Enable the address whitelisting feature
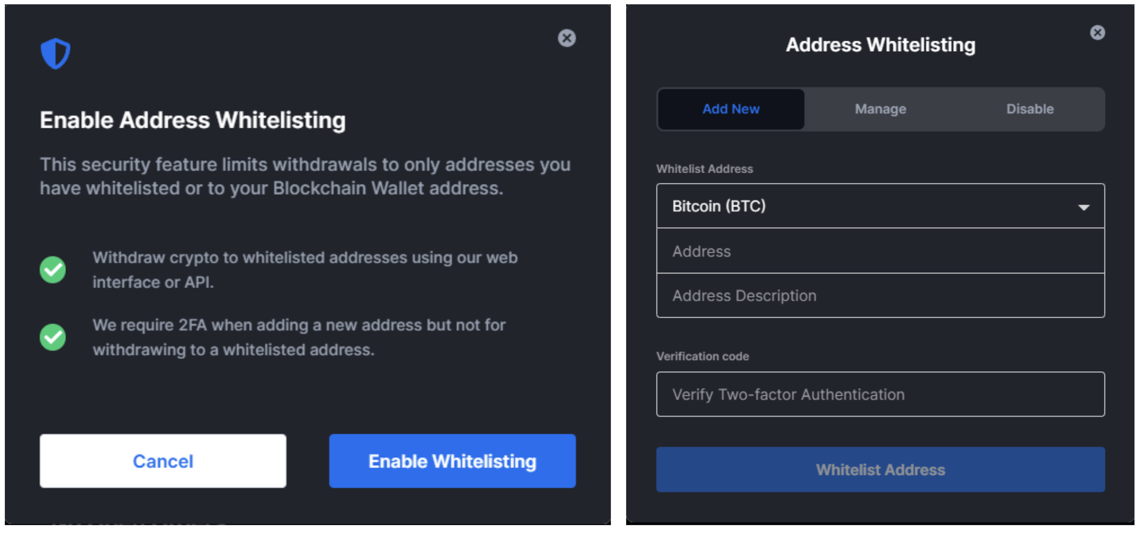Image resolution: width=1136 pixels, height=533 pixels. (442, 460)
